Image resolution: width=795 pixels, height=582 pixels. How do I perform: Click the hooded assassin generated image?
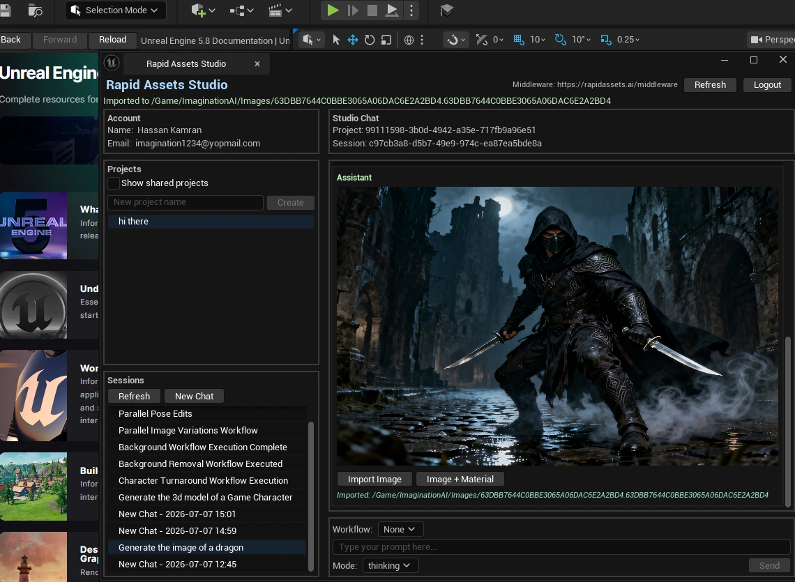coord(557,326)
